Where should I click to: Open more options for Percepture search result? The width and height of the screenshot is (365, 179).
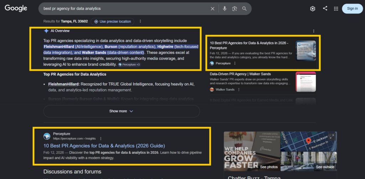(101, 139)
